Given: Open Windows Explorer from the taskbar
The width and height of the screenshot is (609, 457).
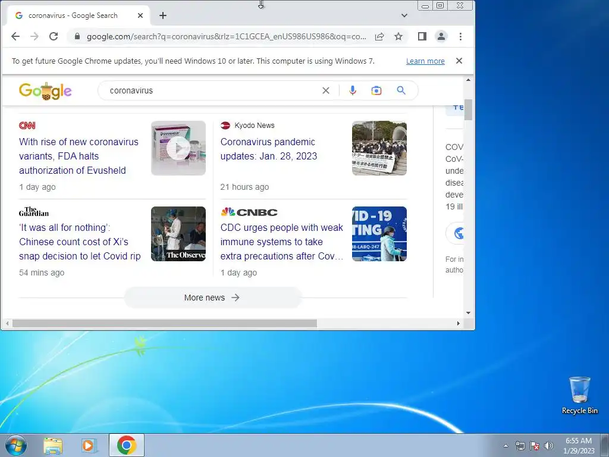Looking at the screenshot, I should pyautogui.click(x=53, y=446).
